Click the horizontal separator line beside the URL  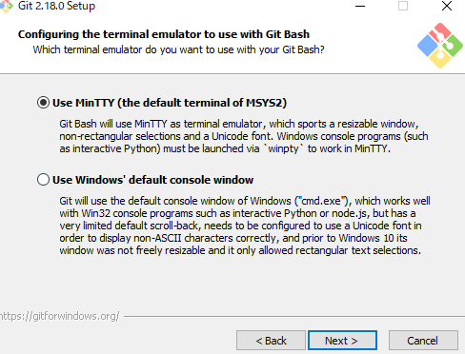point(294,316)
